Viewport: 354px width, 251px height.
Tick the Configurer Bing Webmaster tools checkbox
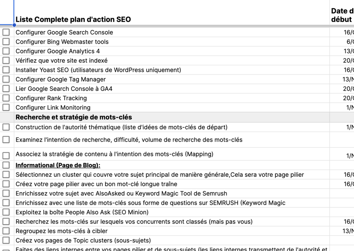[6, 42]
